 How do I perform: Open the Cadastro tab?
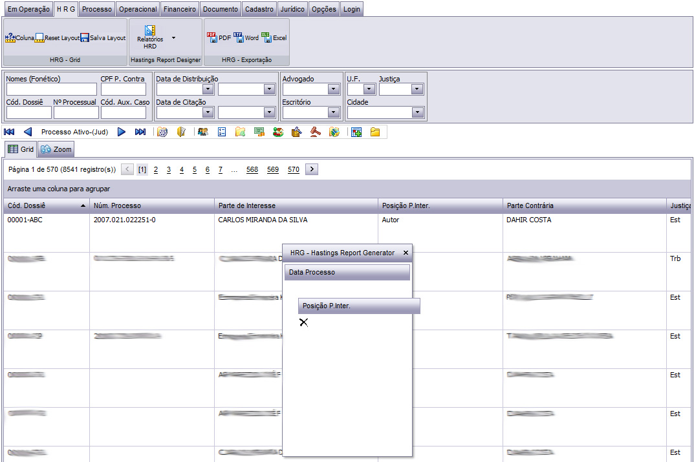tap(259, 9)
